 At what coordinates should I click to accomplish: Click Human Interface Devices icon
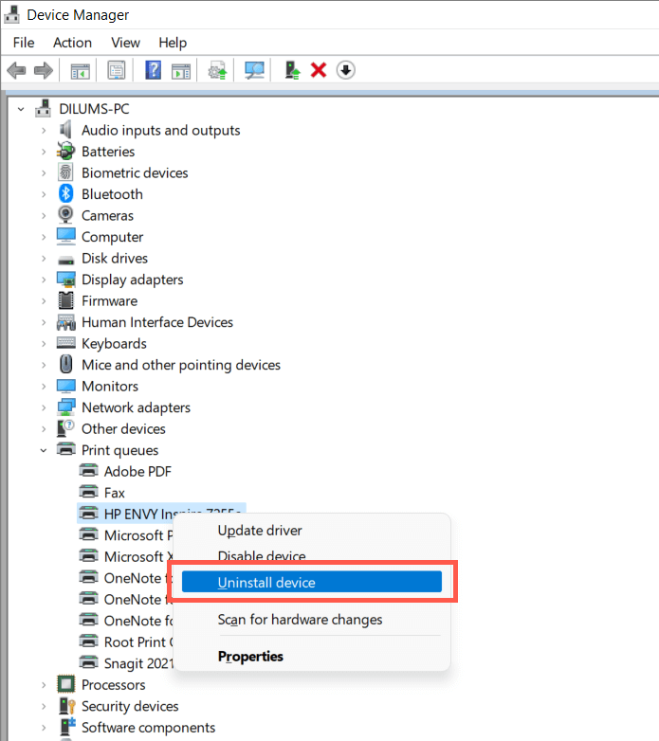(x=65, y=322)
